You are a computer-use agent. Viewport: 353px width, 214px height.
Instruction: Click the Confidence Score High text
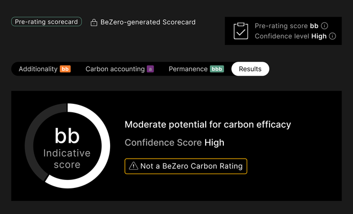(174, 143)
